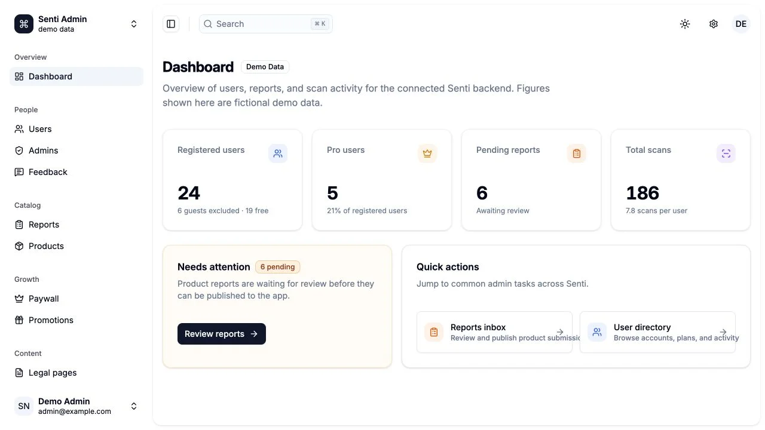Viewport: 765px width, 430px height.
Task: Click the Total scans scan-frame icon
Action: point(726,153)
